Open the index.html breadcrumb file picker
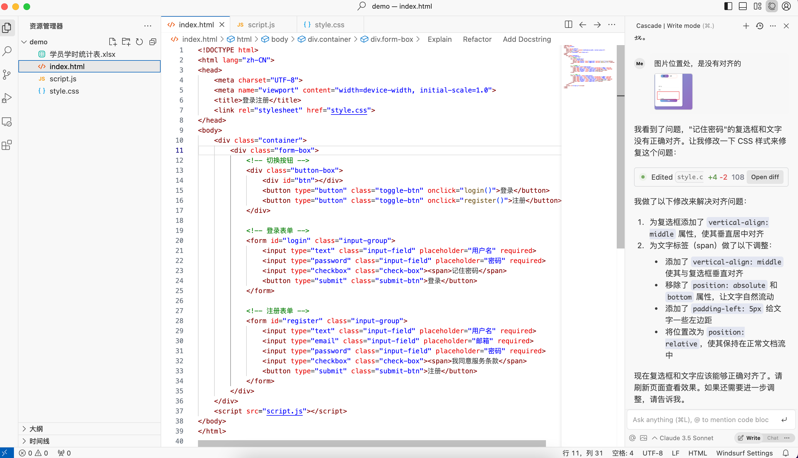798x458 pixels. click(x=194, y=39)
